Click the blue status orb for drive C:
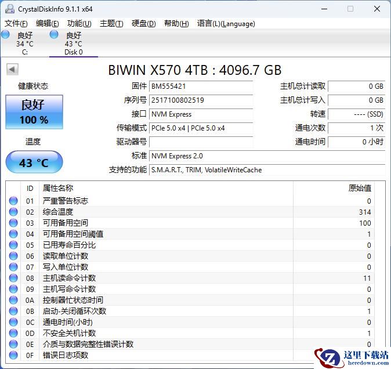391x369 pixels. click(5, 34)
